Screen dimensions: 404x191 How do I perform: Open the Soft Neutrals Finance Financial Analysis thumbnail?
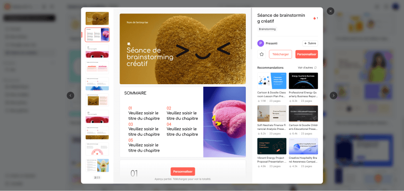272,114
